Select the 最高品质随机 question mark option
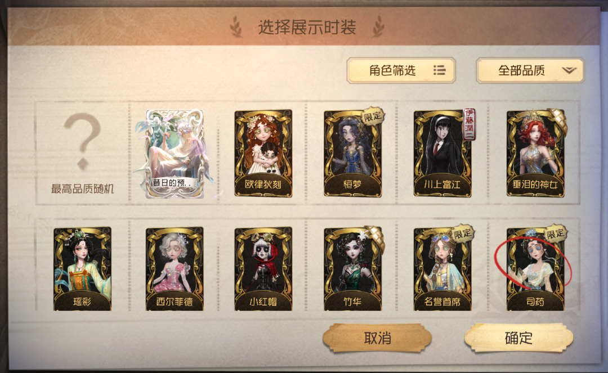This screenshot has height=373, width=608. click(x=83, y=152)
